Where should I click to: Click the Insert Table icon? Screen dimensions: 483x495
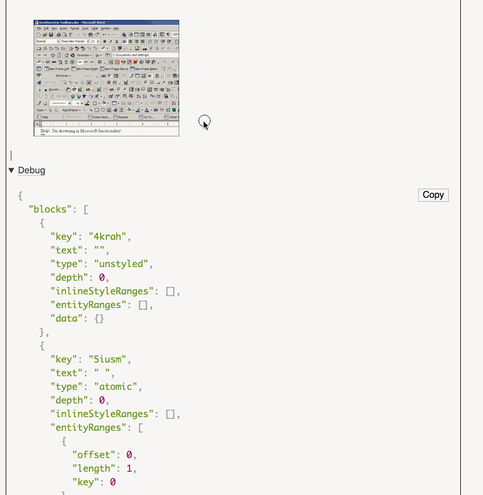coord(136,34)
